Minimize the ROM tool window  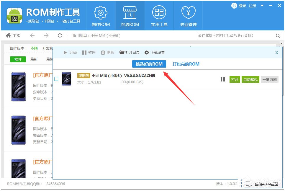pyautogui.click(x=271, y=6)
